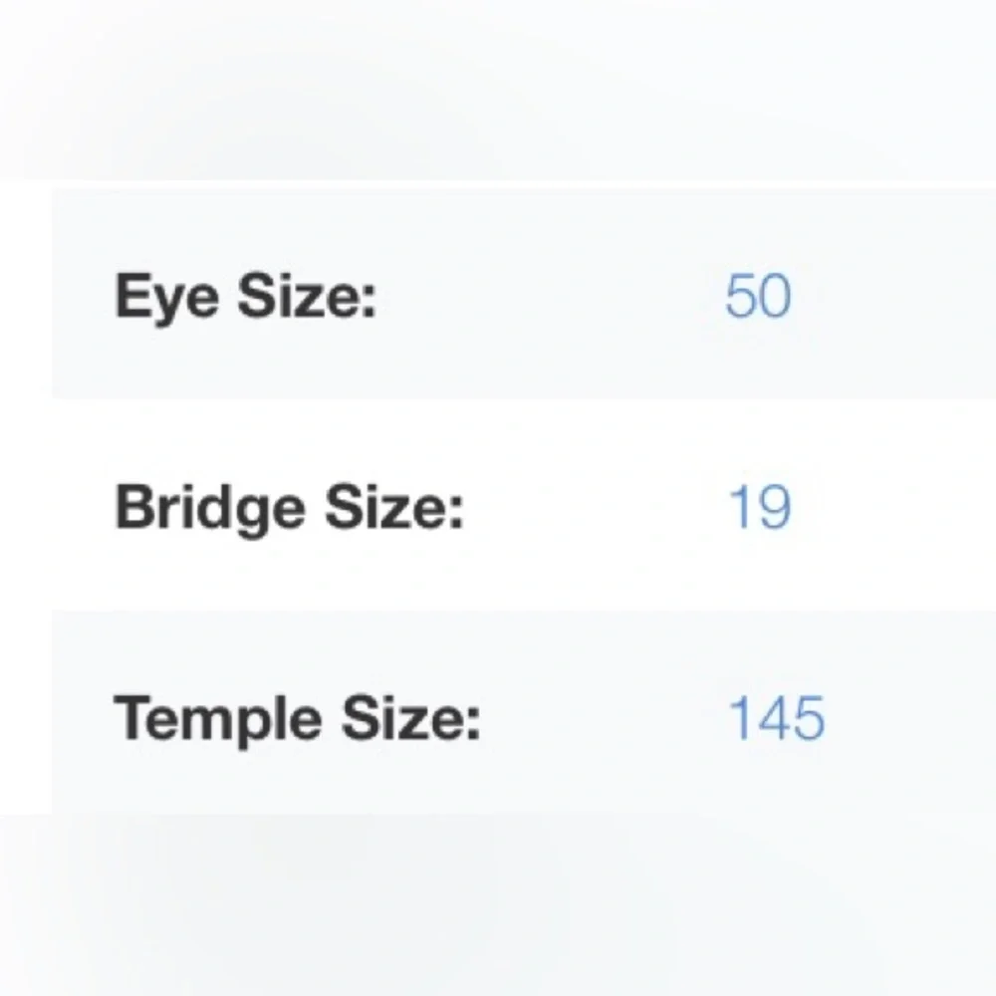
Task: Click digit 4 in Temple Size value
Action: pyautogui.click(x=774, y=718)
